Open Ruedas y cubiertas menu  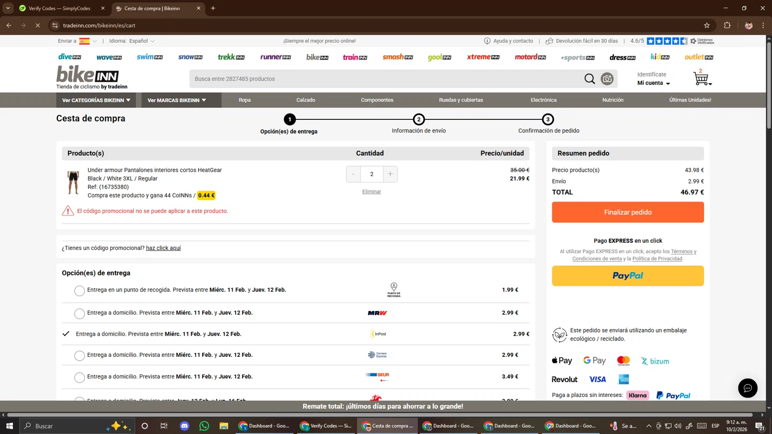461,100
